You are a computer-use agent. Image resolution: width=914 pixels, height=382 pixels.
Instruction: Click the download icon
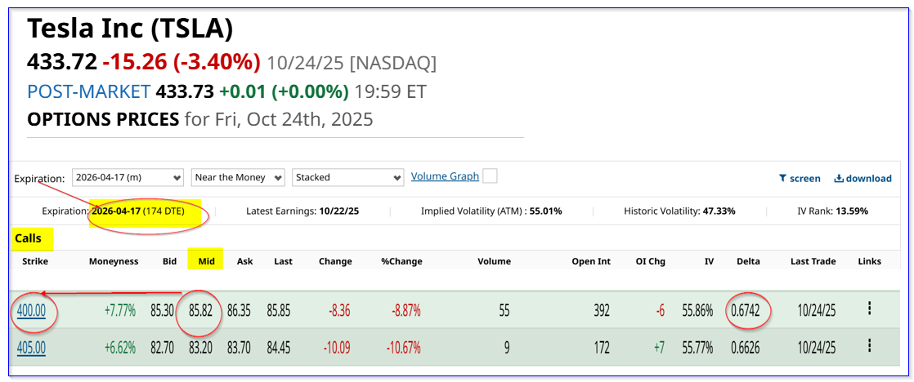[x=839, y=178]
